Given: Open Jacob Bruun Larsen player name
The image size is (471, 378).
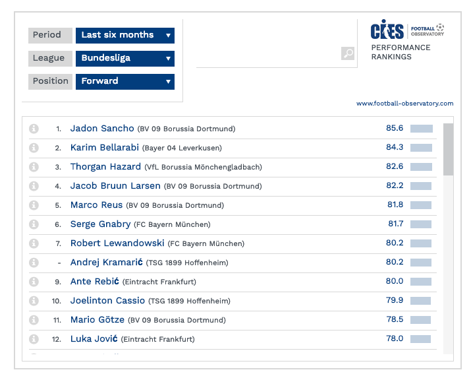Looking at the screenshot, I should coord(115,186).
